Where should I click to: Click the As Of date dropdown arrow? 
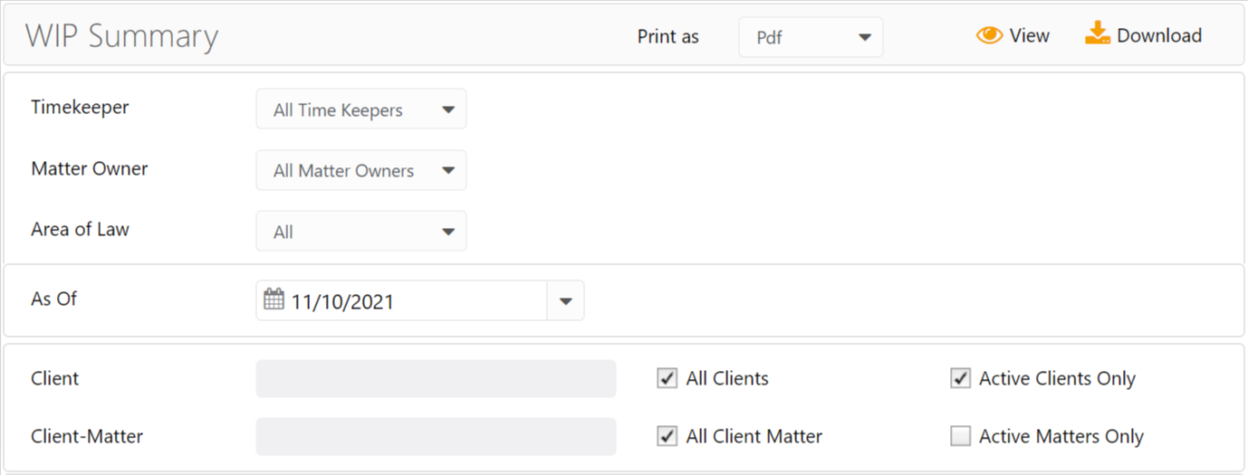[x=566, y=301]
